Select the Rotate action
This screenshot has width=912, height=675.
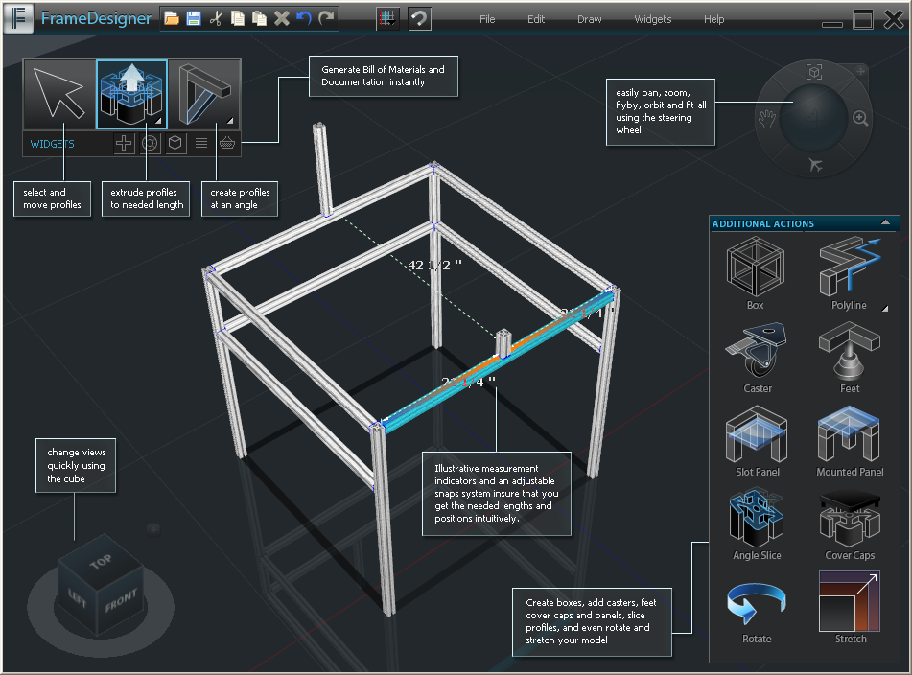point(757,613)
